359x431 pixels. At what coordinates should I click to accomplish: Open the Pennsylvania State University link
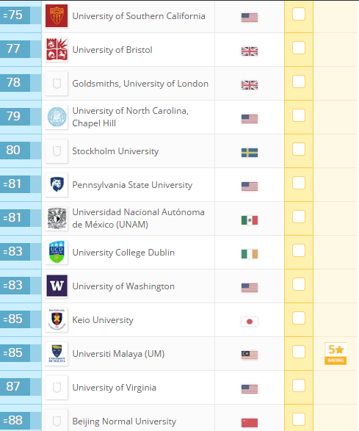132,185
